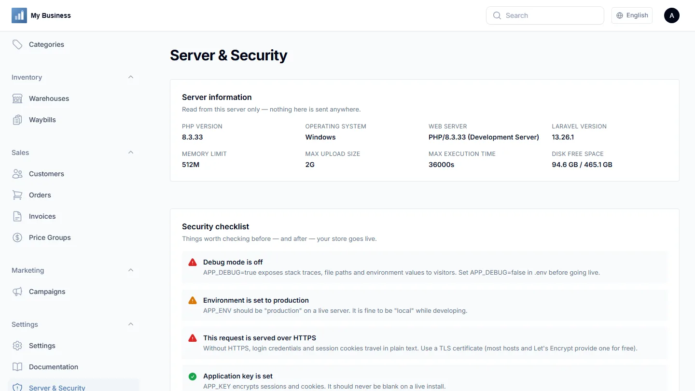695x391 pixels.
Task: Click web server value PHP/8.3.33 (Development Server)
Action: (484, 137)
